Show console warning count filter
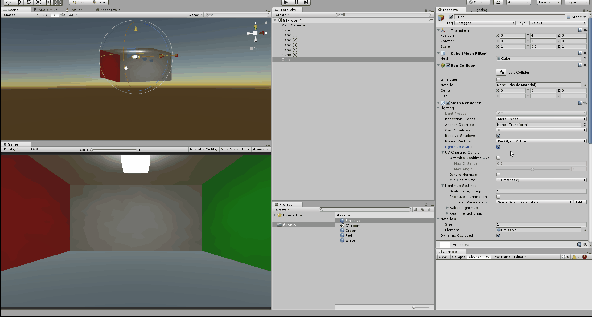Screen dimensions: 592x317 click(576, 257)
